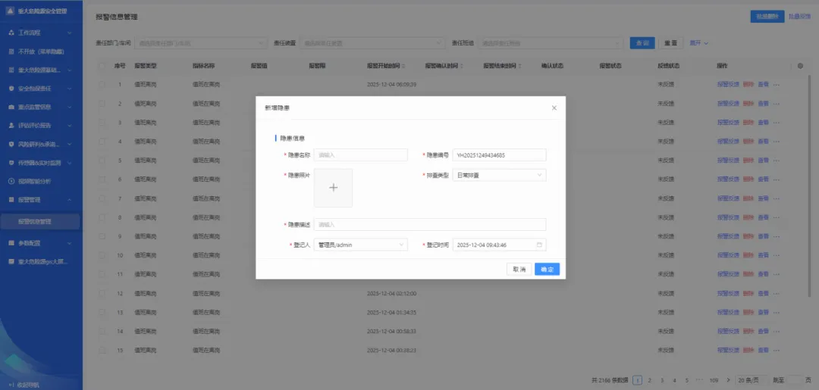Sort by 报警开始时间 column arrows
The image size is (819, 390).
click(x=403, y=66)
